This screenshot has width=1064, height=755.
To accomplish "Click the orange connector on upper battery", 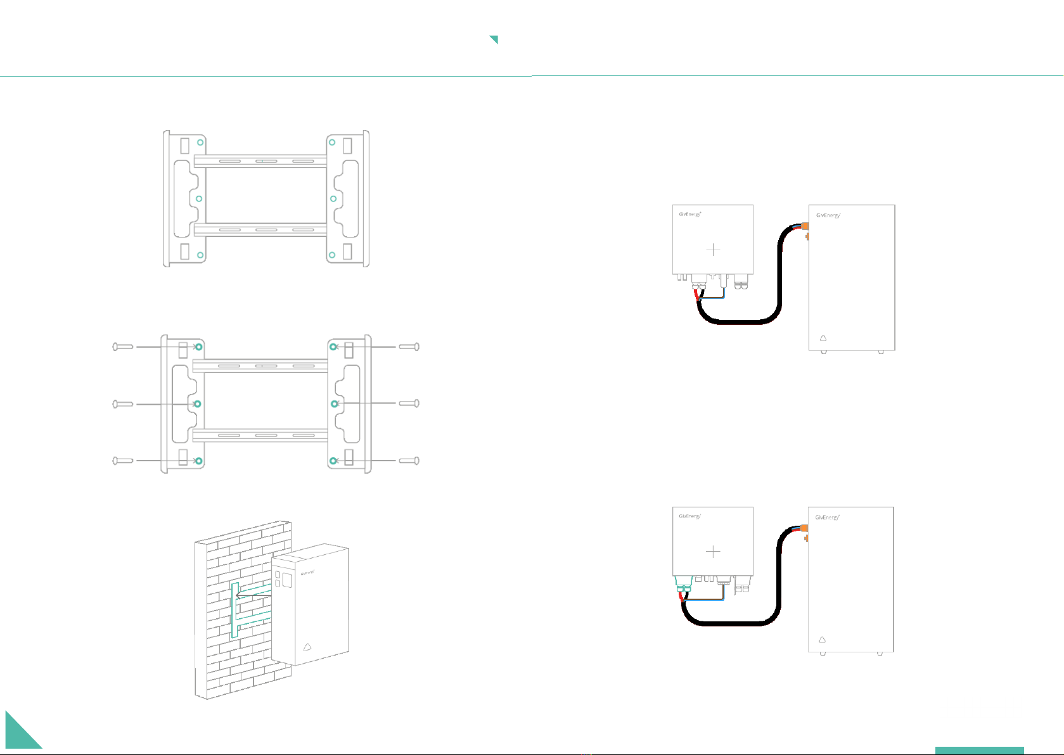I will click(x=805, y=226).
